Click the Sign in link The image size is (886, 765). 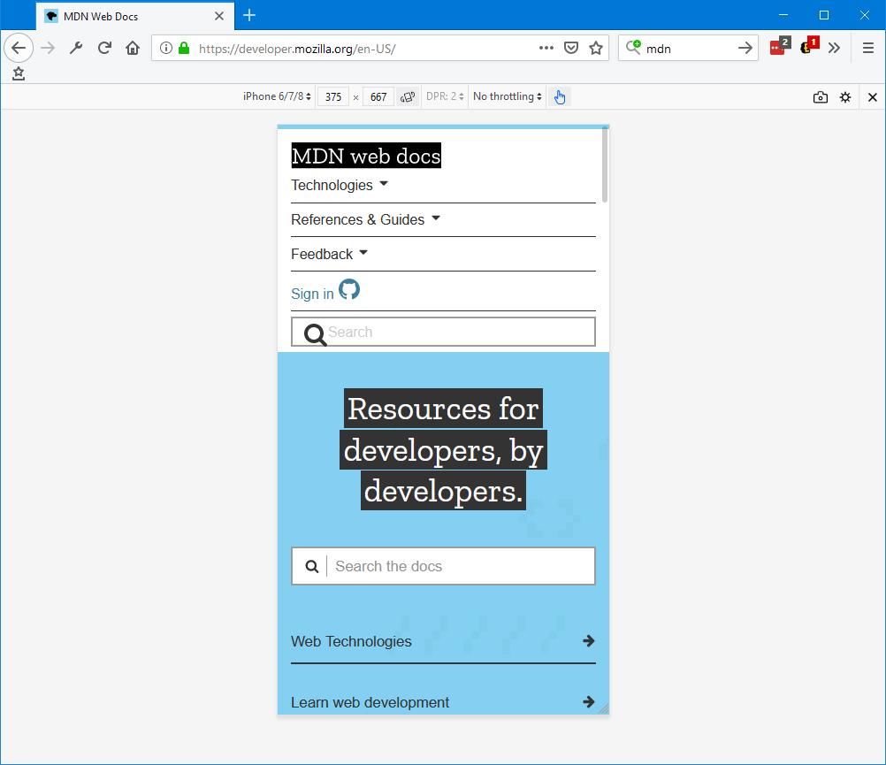pos(312,294)
